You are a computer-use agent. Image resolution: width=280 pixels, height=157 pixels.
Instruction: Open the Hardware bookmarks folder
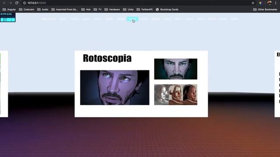coord(112,10)
